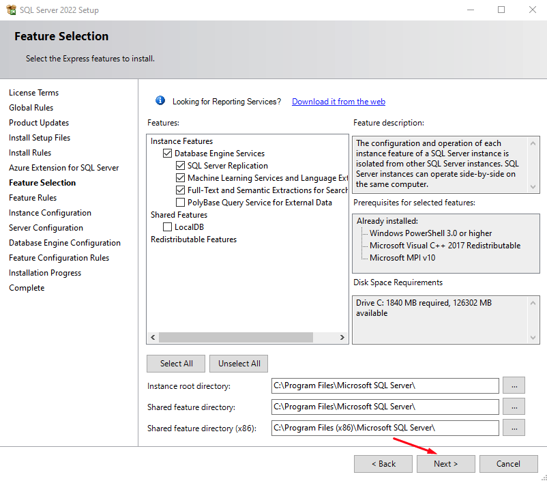547x481 pixels.
Task: Click the feature description scroll up arrow
Action: [533, 143]
